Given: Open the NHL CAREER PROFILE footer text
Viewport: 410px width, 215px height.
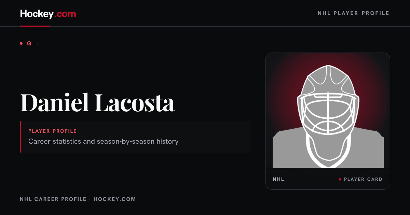Looking at the screenshot, I should tap(53, 199).
